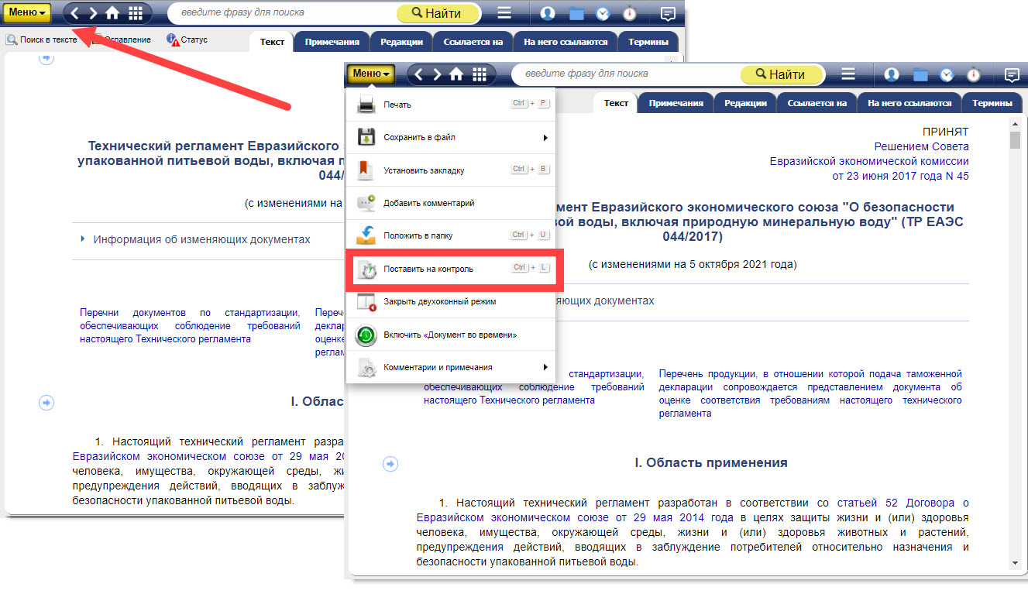This screenshot has width=1028, height=601.
Task: Click scrollbar down arrow in front window
Action: click(1015, 563)
